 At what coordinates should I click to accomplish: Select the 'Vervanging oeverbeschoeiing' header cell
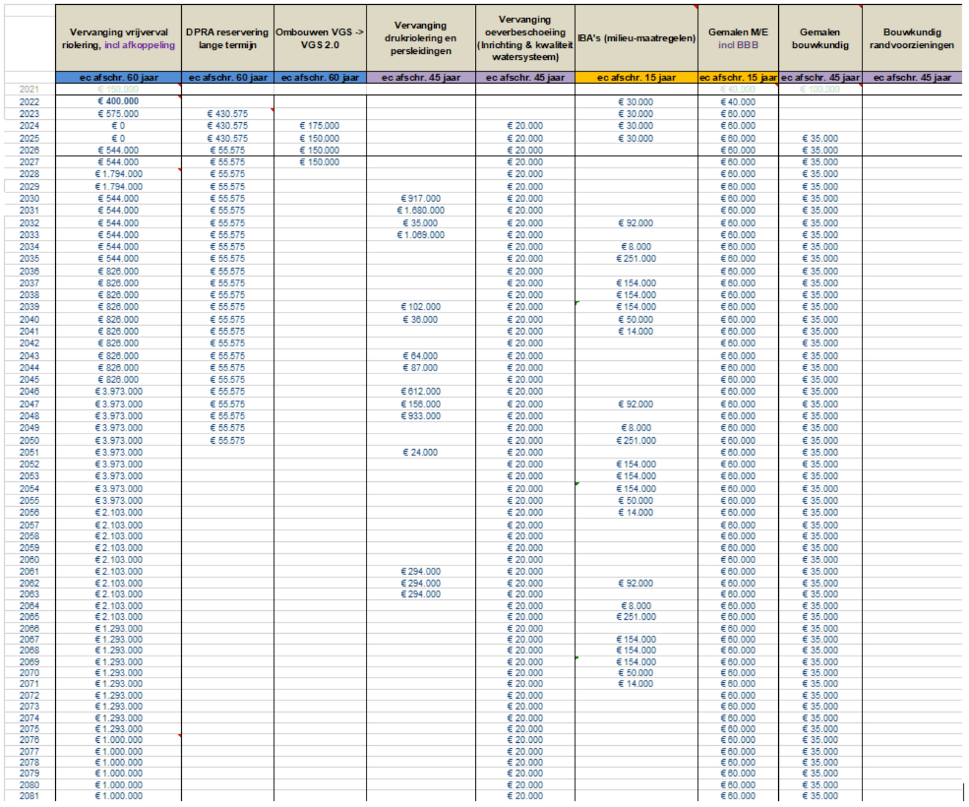pyautogui.click(x=525, y=38)
